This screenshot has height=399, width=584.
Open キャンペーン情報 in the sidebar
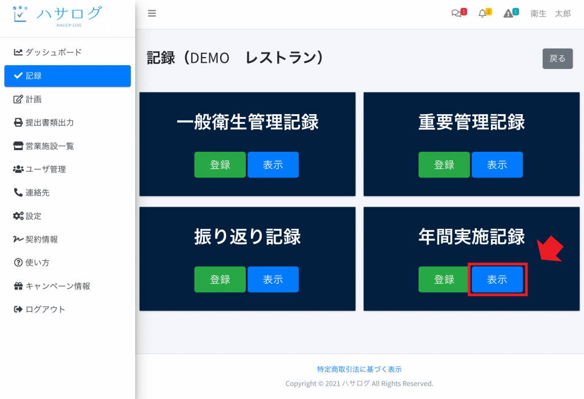click(x=67, y=286)
